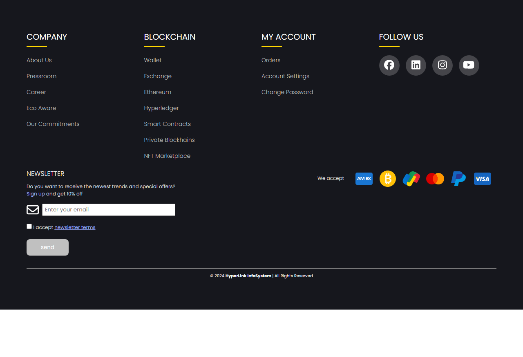Open the Sign up link
The image size is (523, 357).
(x=36, y=194)
